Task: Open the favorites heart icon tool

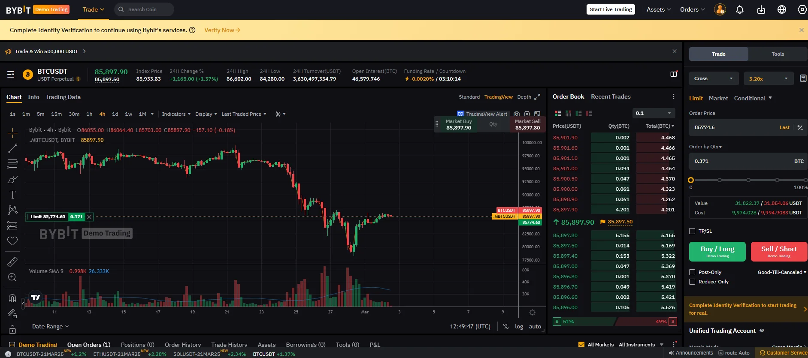Action: tap(12, 241)
